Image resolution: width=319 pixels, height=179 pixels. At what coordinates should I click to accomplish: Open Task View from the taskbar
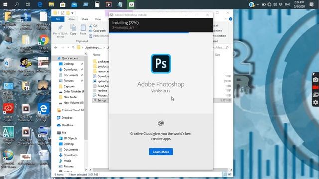[28, 4]
